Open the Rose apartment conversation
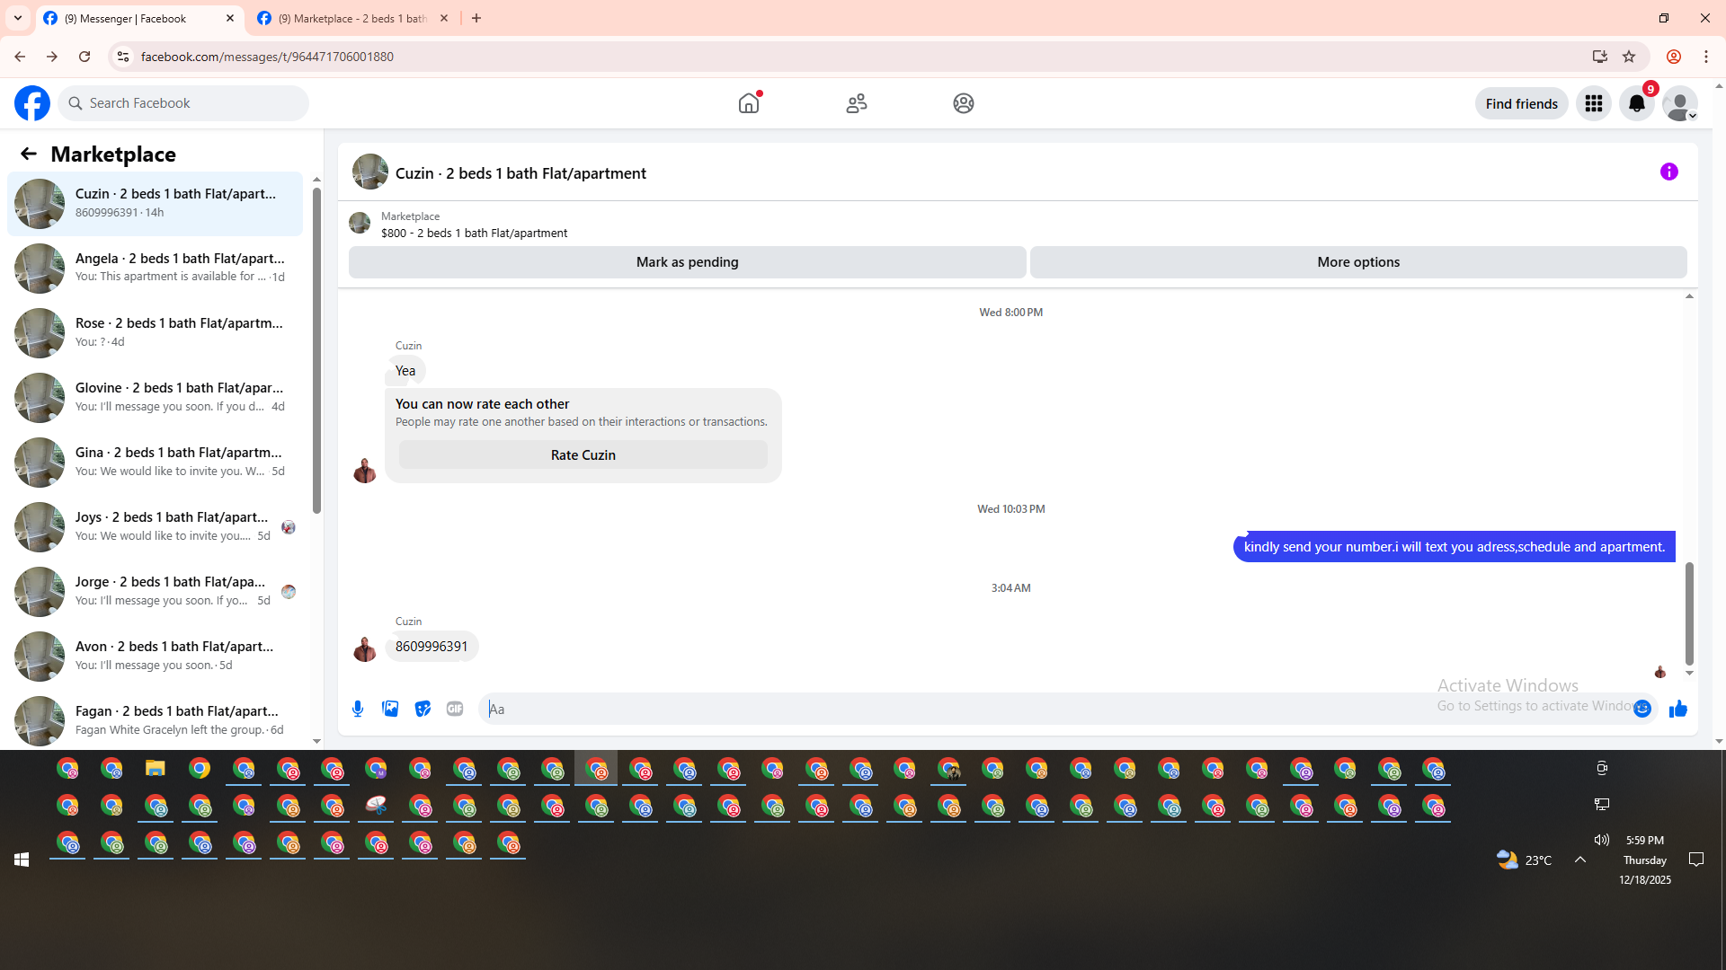1726x970 pixels. [x=155, y=332]
